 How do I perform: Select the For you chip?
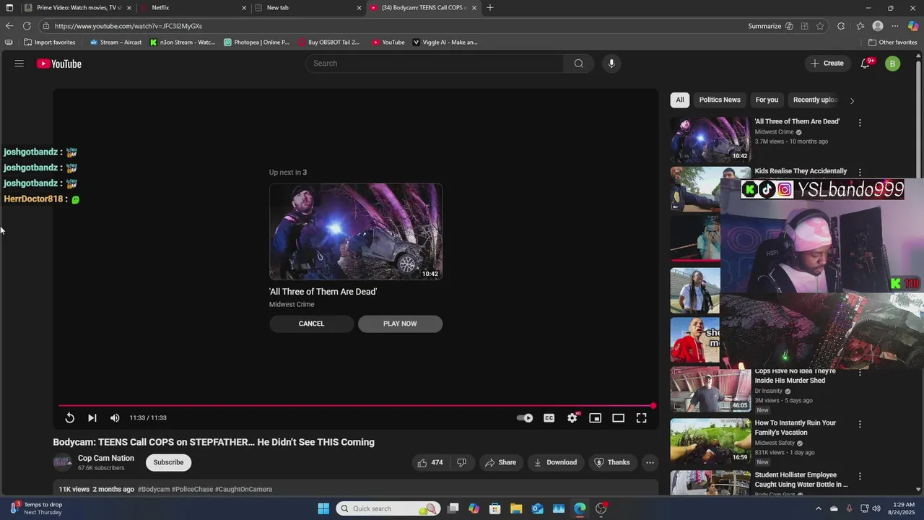click(767, 100)
